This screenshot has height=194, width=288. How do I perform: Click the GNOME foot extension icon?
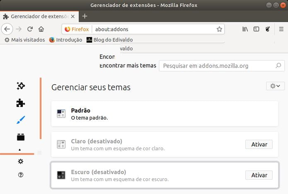pyautogui.click(x=268, y=29)
